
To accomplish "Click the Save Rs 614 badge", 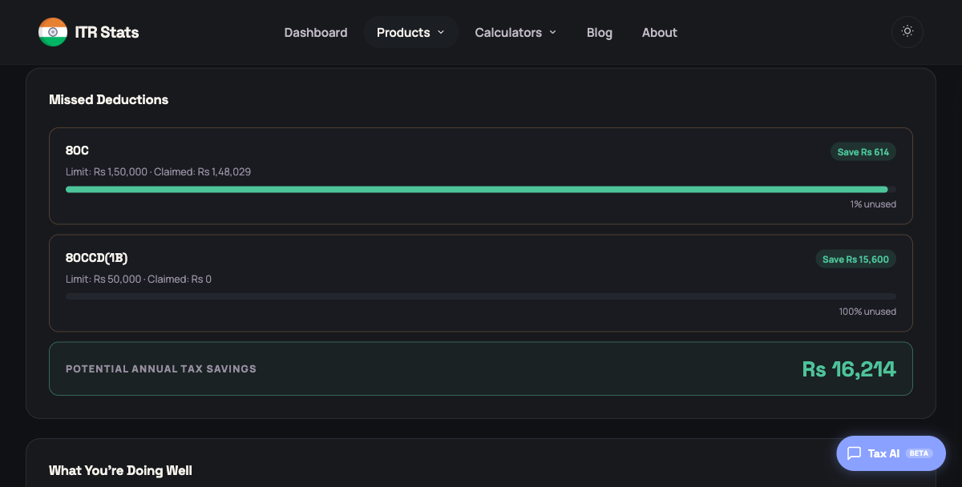I will click(863, 152).
